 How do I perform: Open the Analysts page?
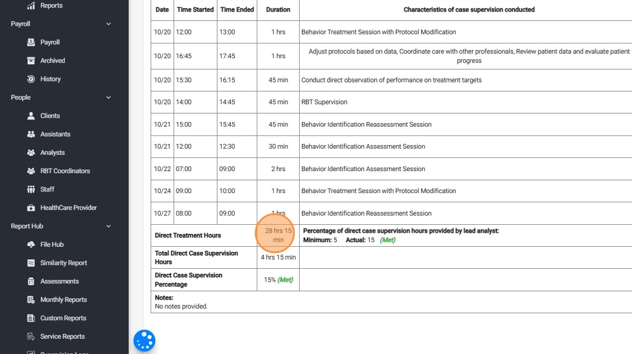52,152
